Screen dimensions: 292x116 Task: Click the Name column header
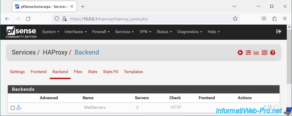click(x=88, y=98)
